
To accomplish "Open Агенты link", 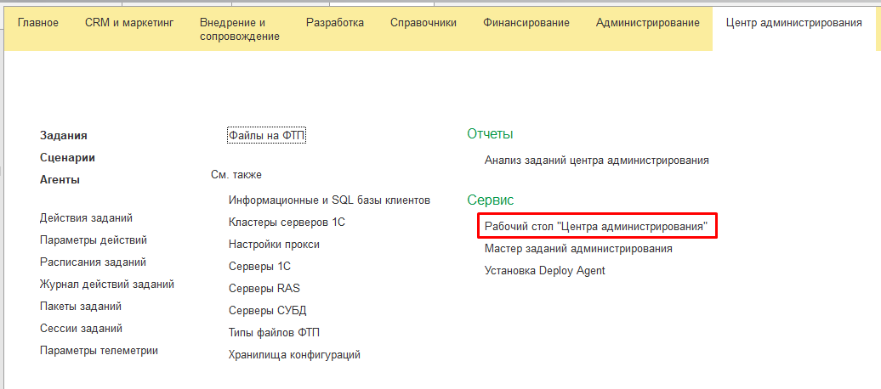I will point(60,179).
